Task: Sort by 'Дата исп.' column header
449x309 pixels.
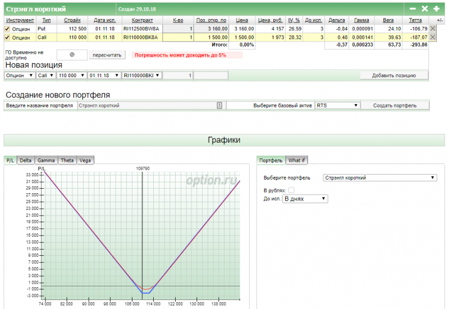Action: pyautogui.click(x=105, y=20)
